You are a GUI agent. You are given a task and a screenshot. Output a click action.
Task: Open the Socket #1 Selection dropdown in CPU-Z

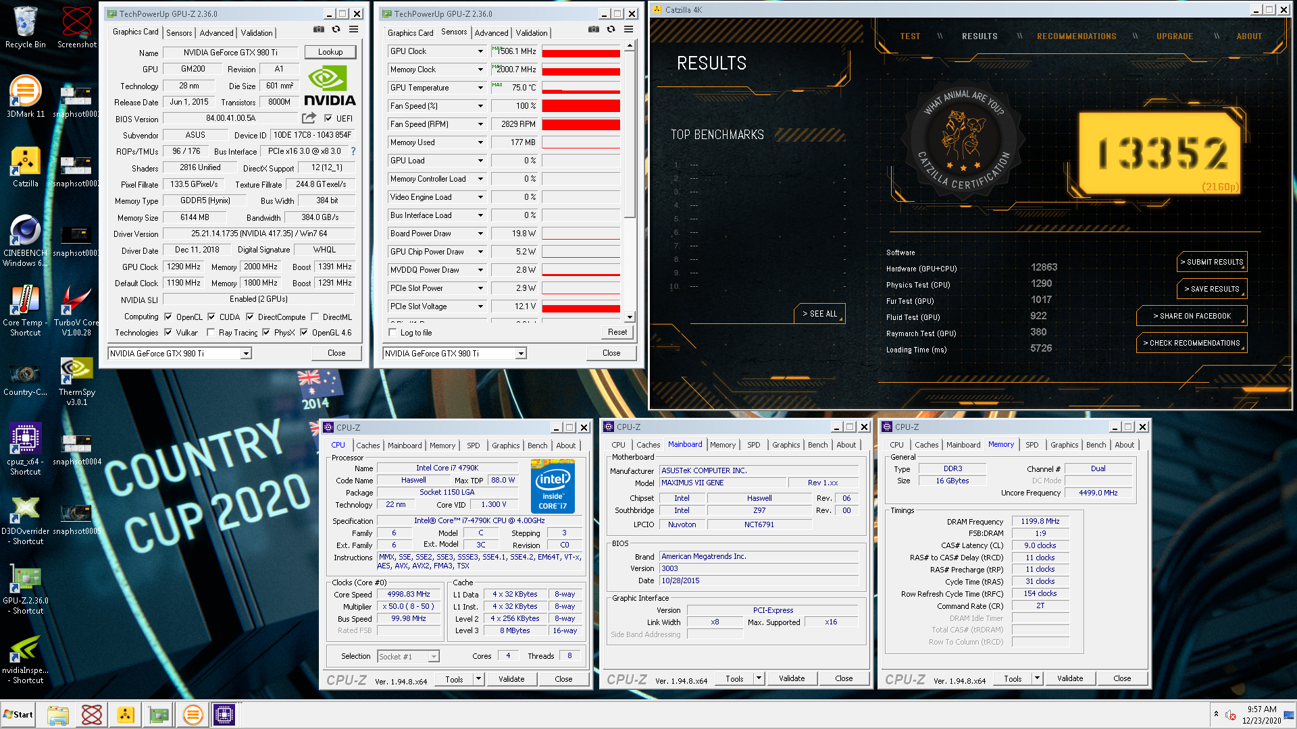[x=434, y=656]
